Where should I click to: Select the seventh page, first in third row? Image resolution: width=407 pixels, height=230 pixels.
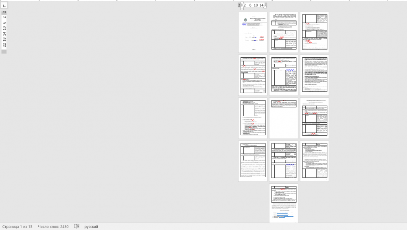click(253, 118)
